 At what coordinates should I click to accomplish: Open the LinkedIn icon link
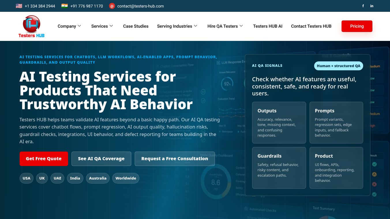372,6
